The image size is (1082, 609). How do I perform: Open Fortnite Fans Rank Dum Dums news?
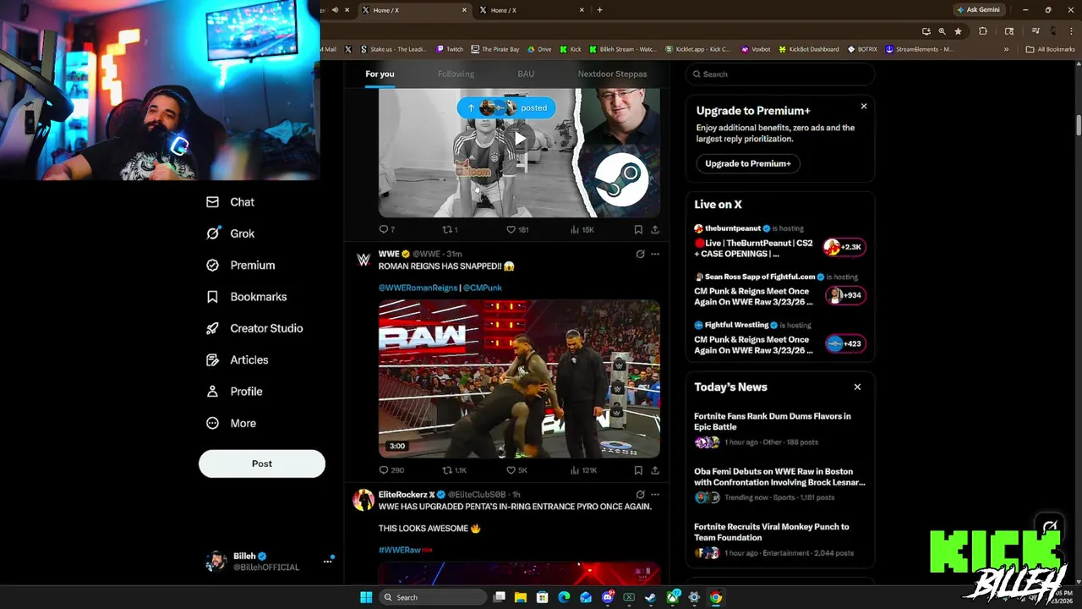tap(779, 429)
